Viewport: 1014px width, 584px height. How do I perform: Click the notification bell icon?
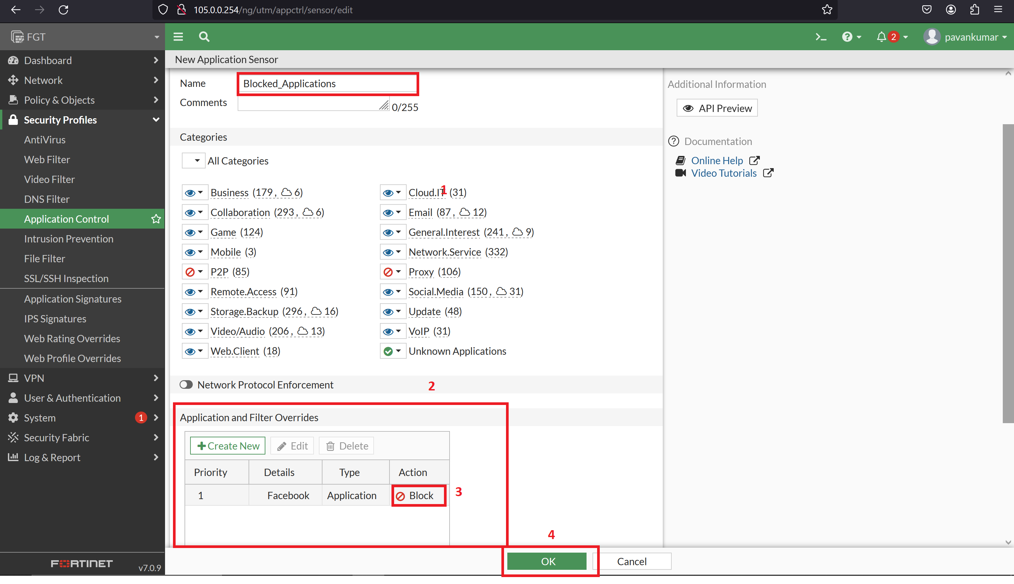click(881, 36)
